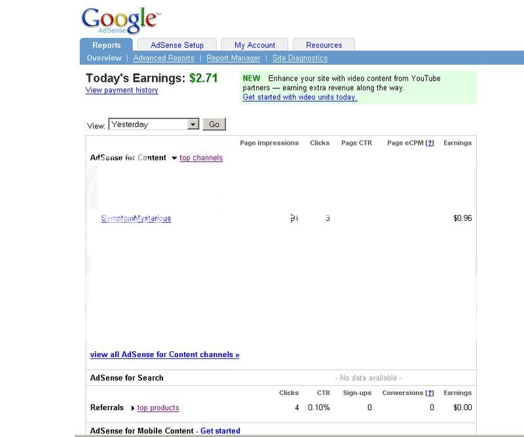Click the 0.10% referrals CTR value
Viewport: 524px width, 437px height.
coord(319,408)
